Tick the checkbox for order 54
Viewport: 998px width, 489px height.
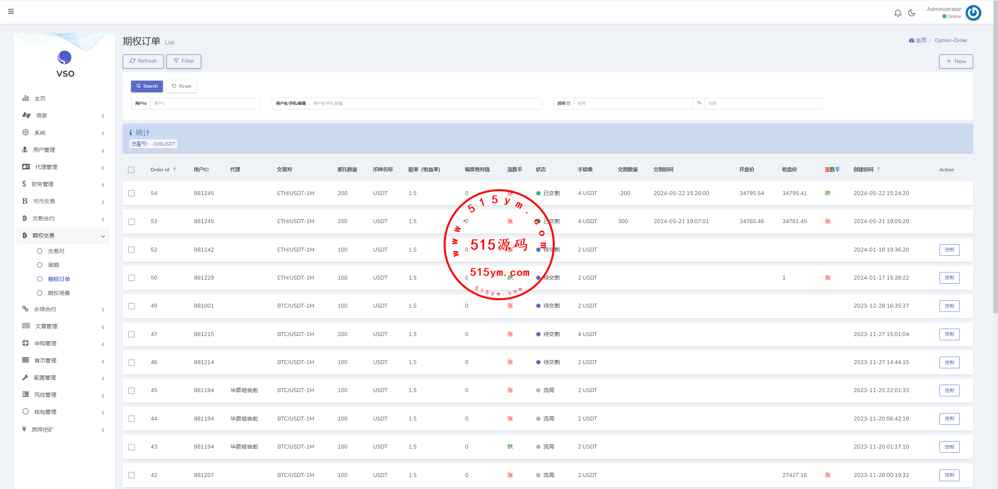(132, 193)
